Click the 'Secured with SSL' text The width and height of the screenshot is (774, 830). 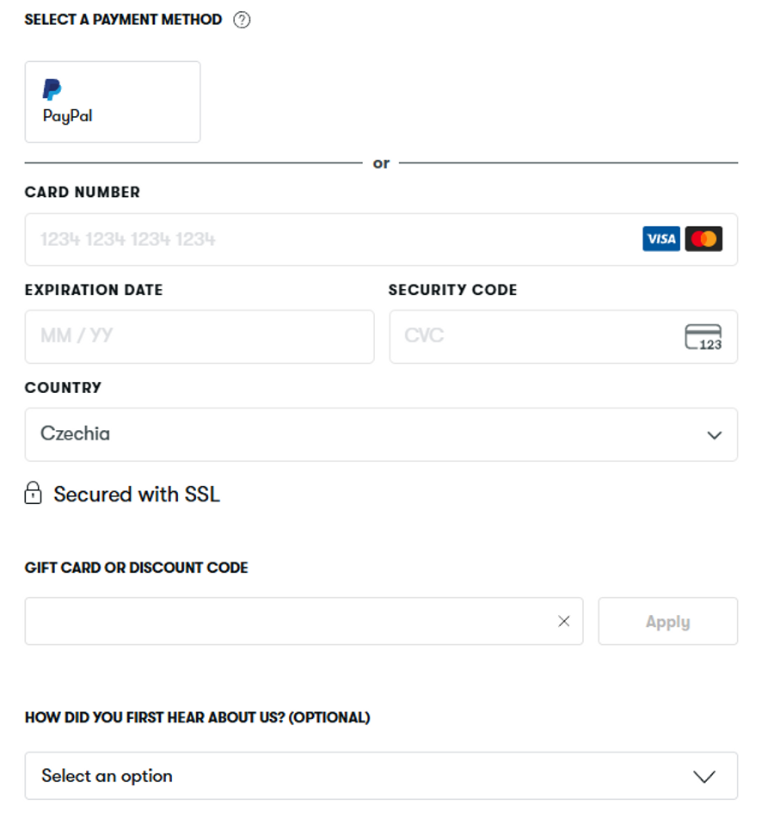pyautogui.click(x=137, y=495)
